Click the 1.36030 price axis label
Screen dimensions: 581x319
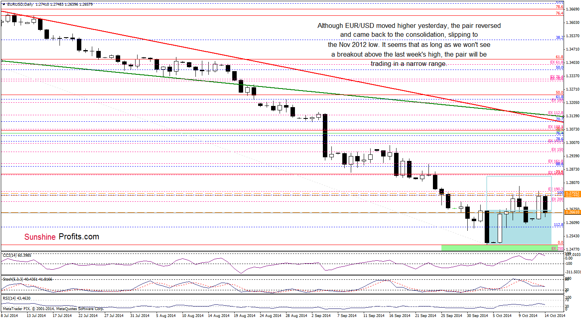[x=573, y=23]
